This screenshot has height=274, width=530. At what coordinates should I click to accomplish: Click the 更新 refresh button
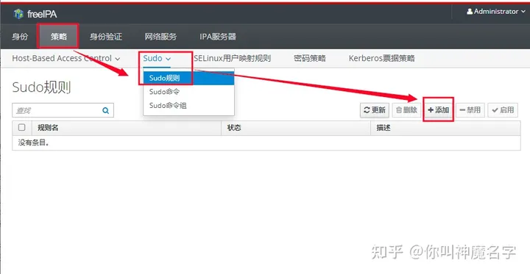375,110
